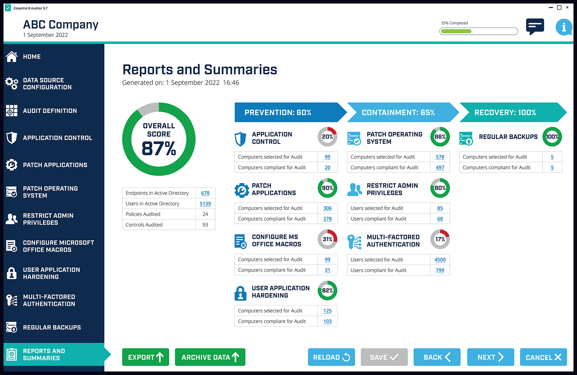Open the 5139 Users in Active Directory link
The height and width of the screenshot is (375, 577).
(205, 203)
